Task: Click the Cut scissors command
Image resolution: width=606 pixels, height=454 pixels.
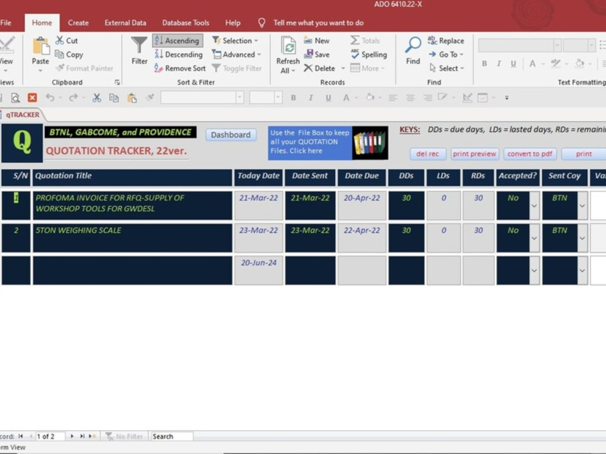Action: (67, 41)
